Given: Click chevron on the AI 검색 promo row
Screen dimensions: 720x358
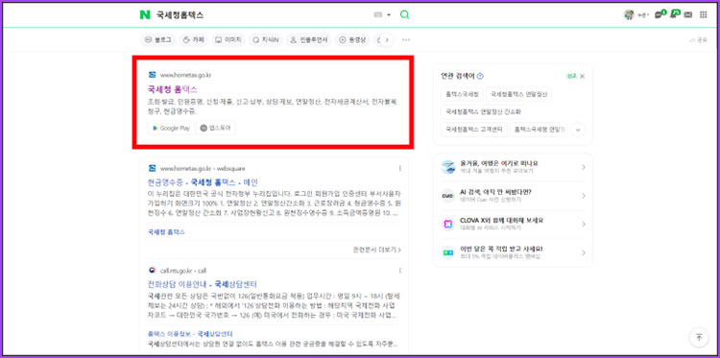Looking at the screenshot, I should (584, 196).
